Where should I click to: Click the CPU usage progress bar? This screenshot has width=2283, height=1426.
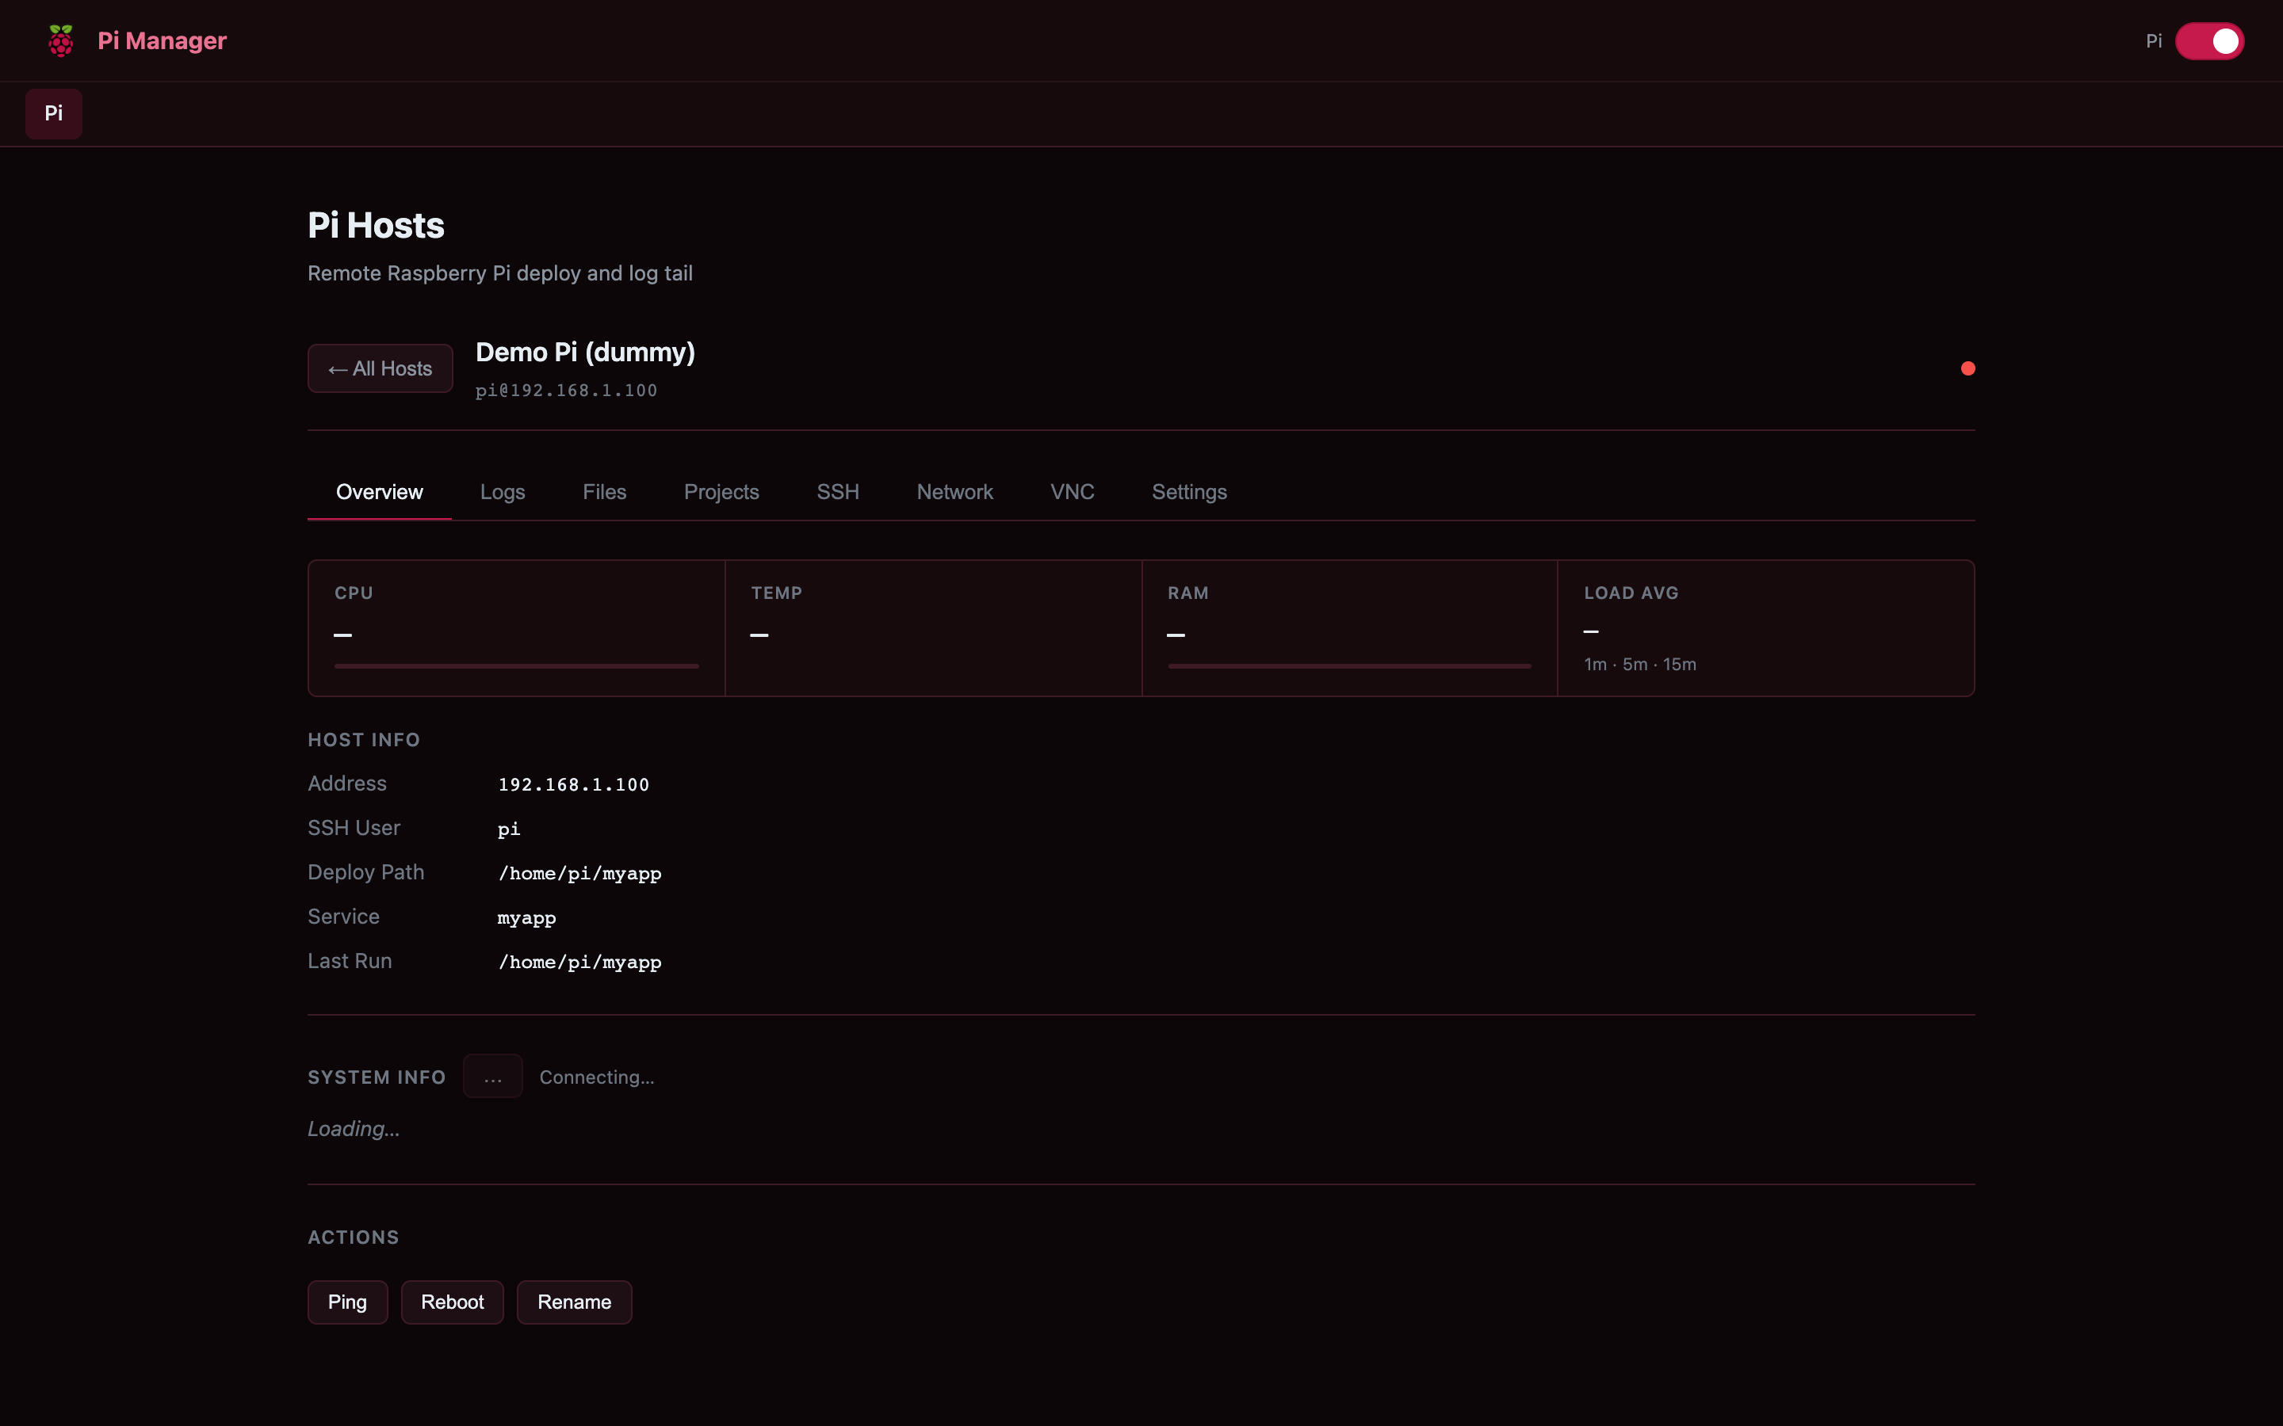516,665
